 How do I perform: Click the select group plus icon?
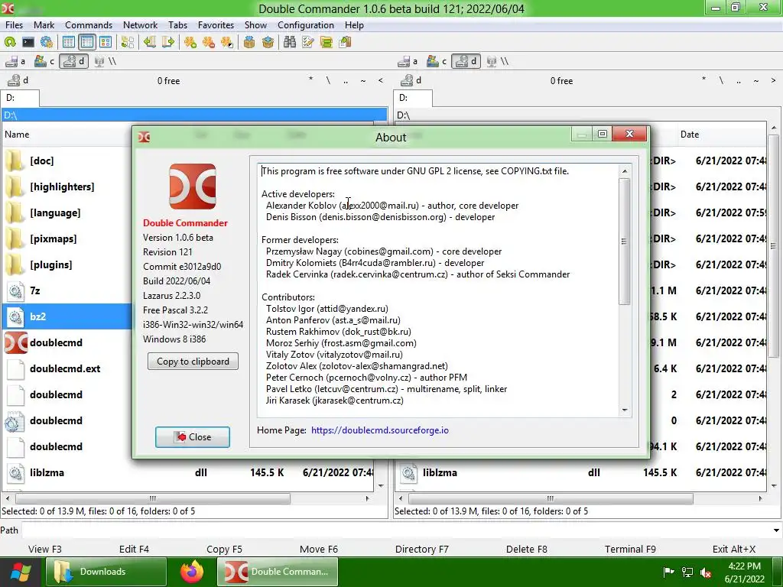190,43
